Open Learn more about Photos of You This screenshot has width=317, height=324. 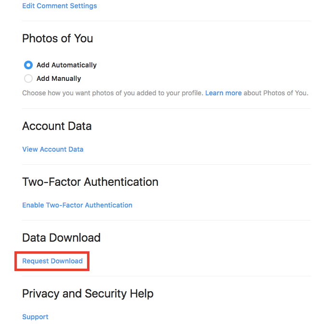click(x=223, y=93)
